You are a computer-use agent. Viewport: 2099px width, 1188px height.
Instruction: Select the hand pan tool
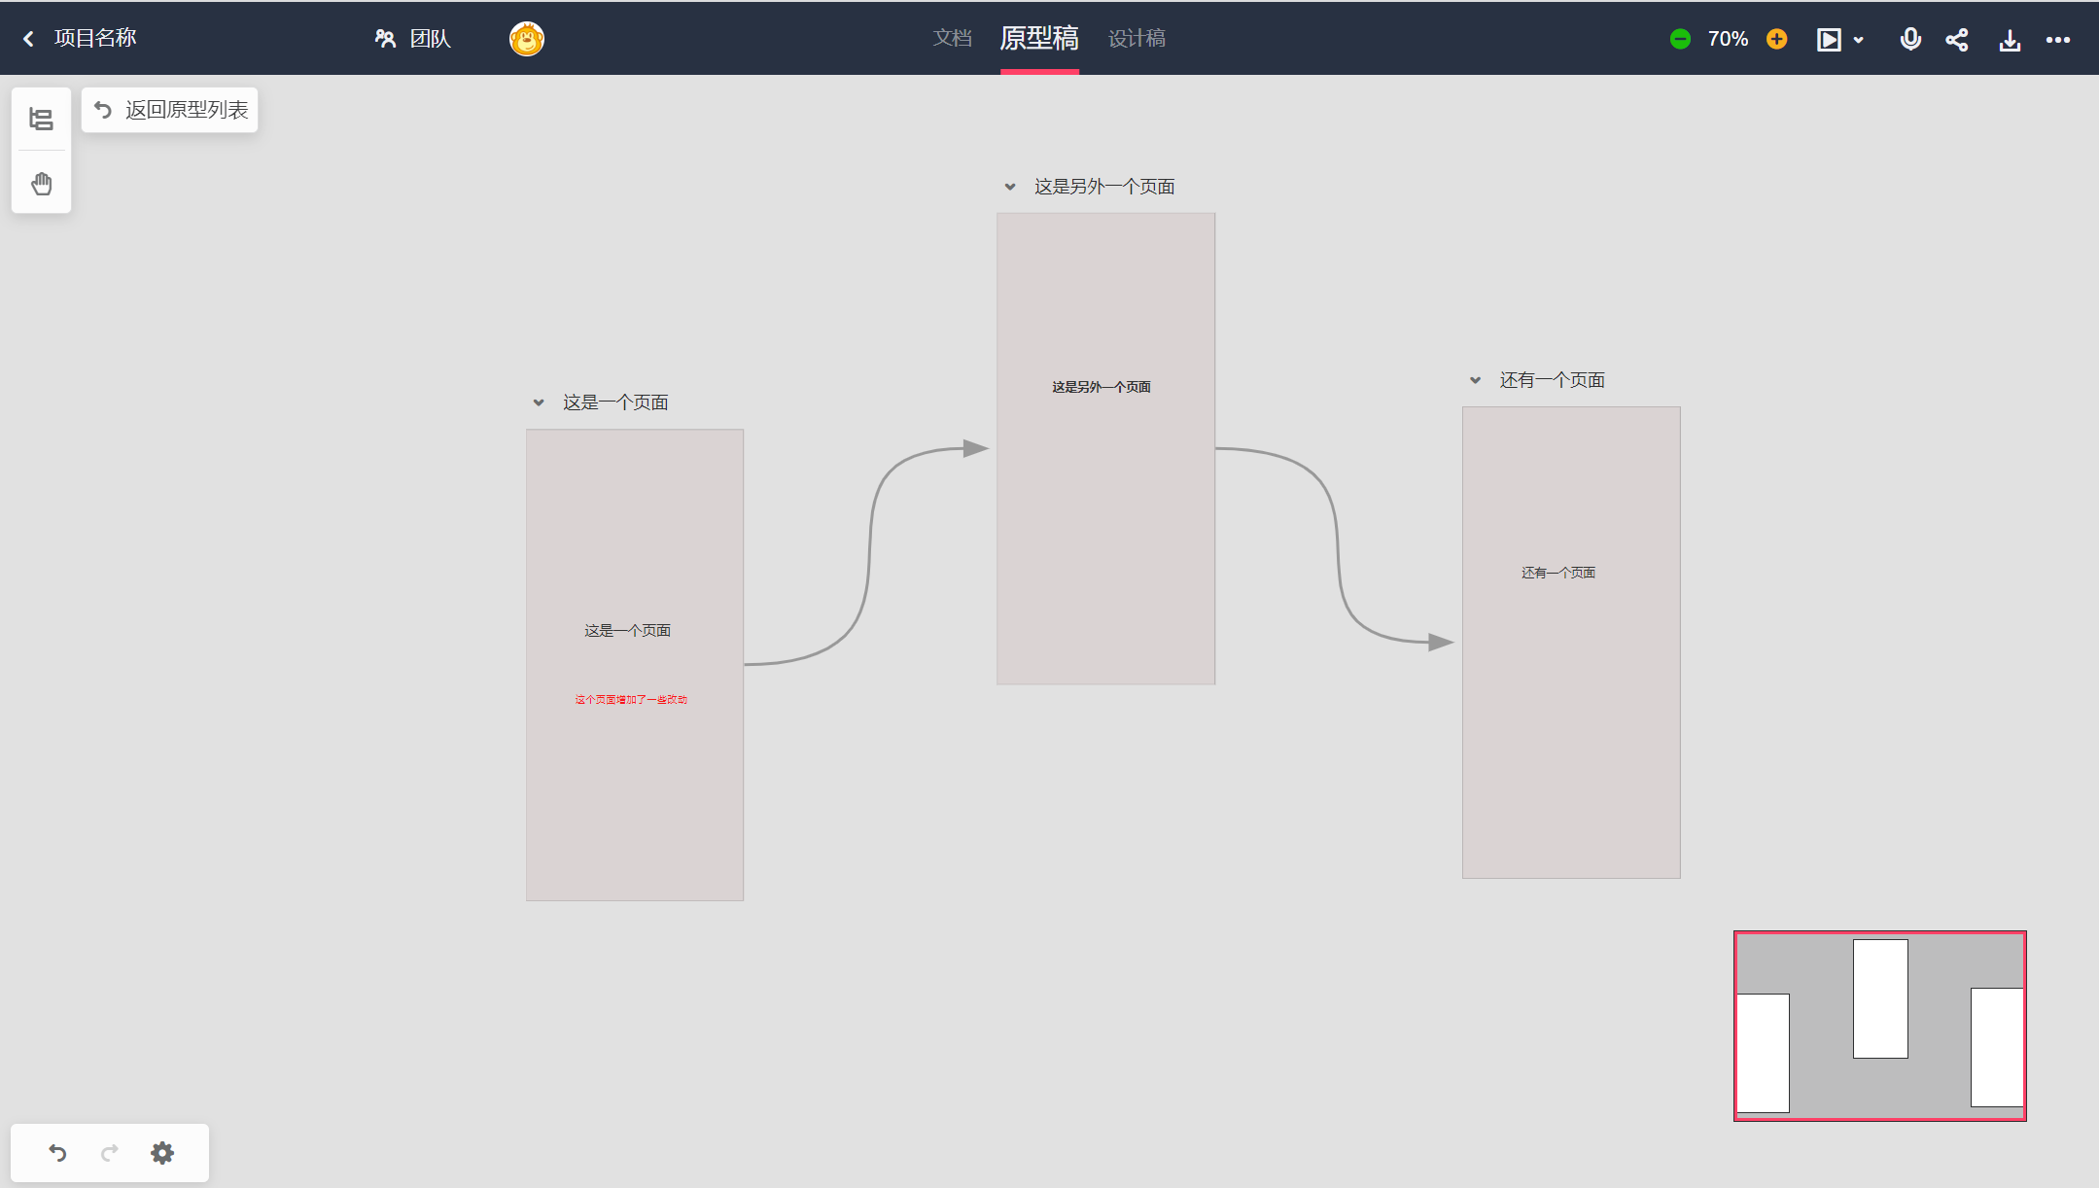[x=41, y=184]
